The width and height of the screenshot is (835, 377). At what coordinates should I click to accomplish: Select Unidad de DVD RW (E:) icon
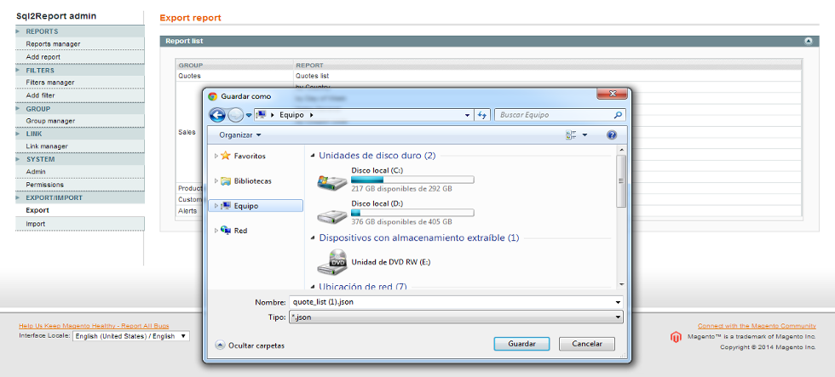[331, 262]
